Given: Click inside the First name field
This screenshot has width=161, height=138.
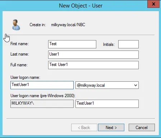Looking at the screenshot, I should coord(72,44).
